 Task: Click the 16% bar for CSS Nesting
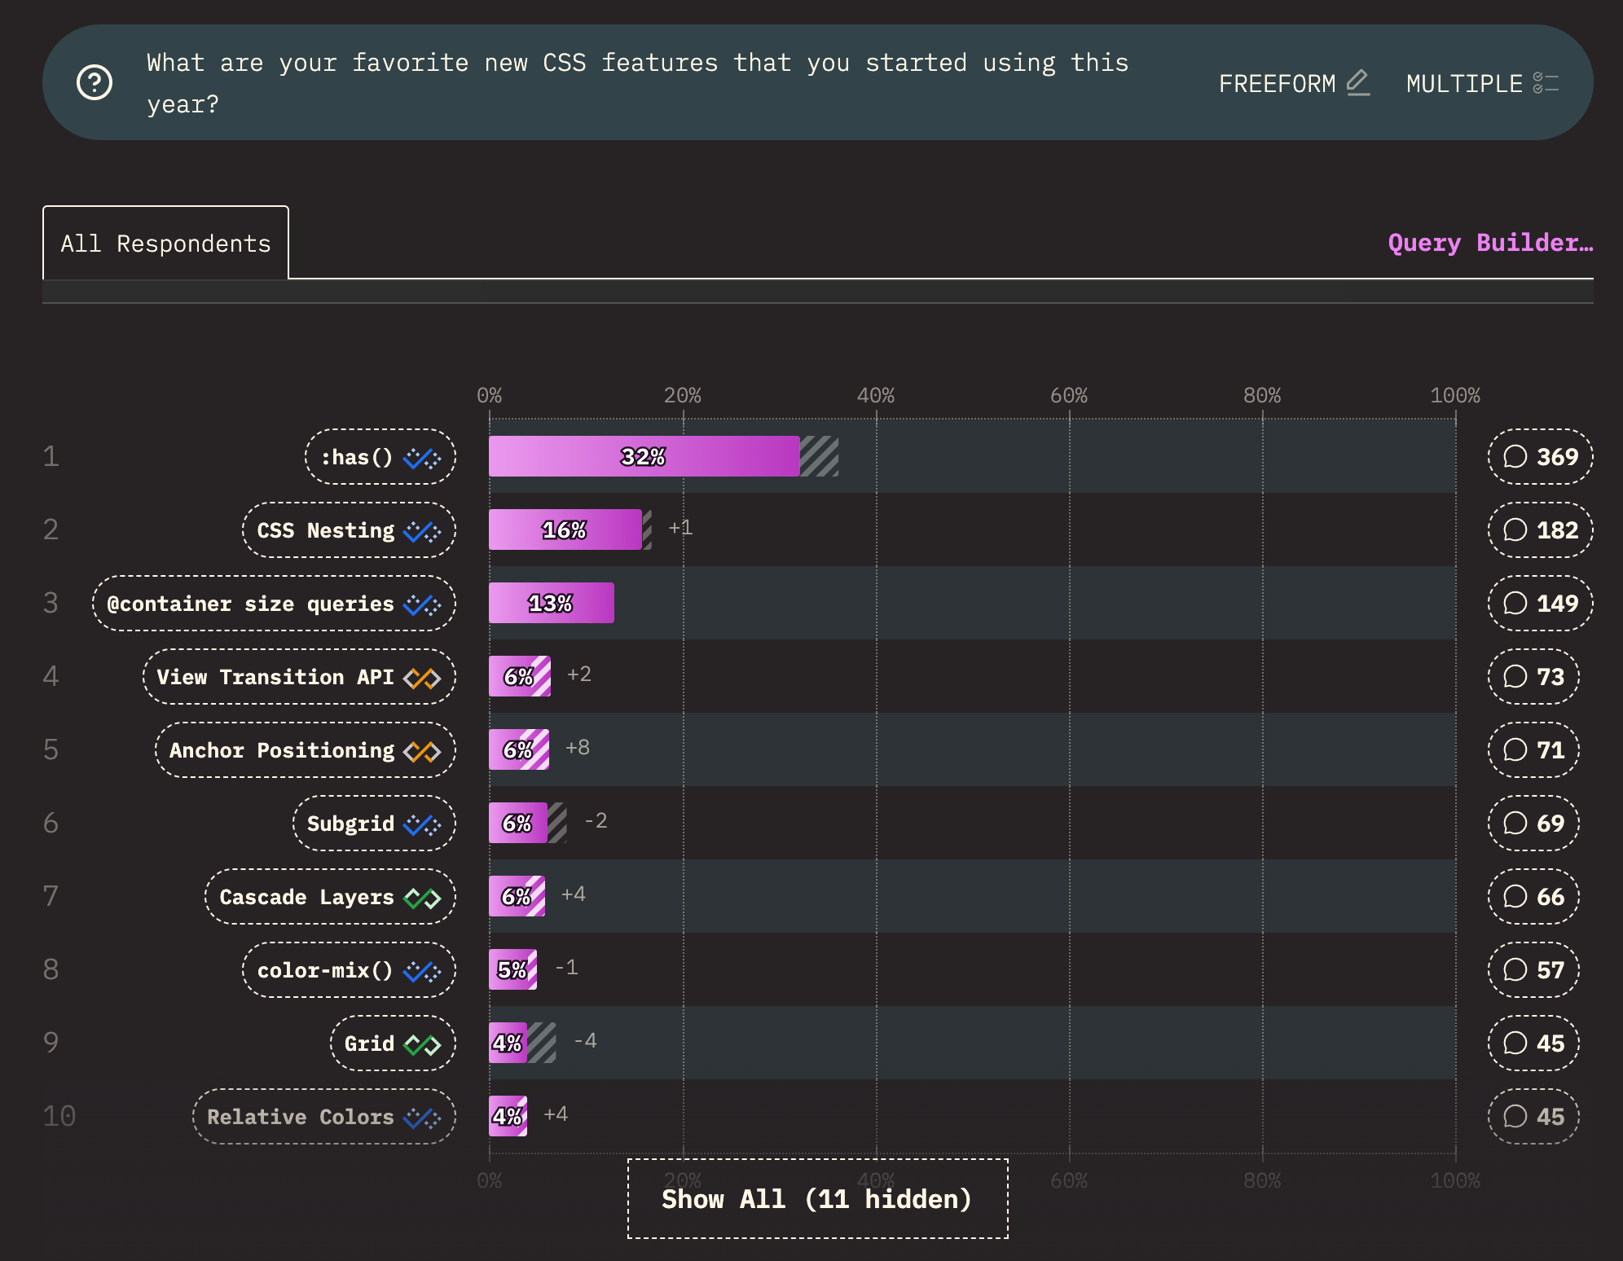pyautogui.click(x=565, y=529)
